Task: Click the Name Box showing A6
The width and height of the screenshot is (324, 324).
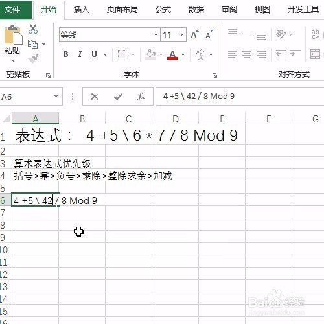Action: point(26,97)
